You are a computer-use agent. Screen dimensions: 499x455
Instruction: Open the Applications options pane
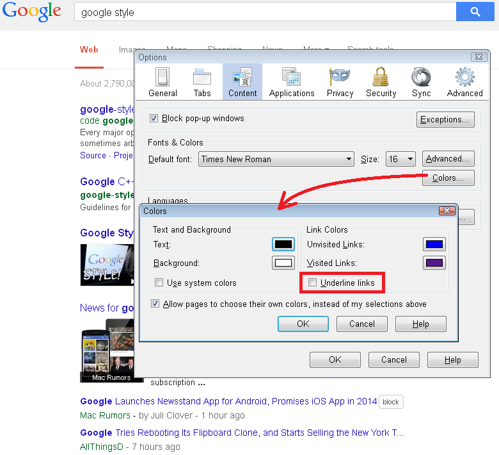point(292,82)
